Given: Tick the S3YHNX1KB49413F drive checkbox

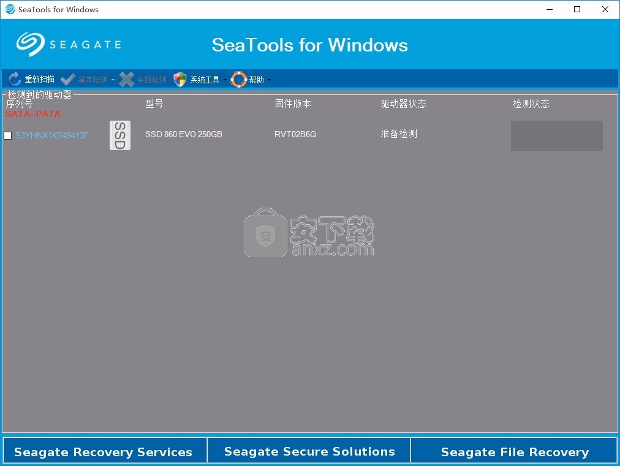Looking at the screenshot, I should click(x=7, y=135).
